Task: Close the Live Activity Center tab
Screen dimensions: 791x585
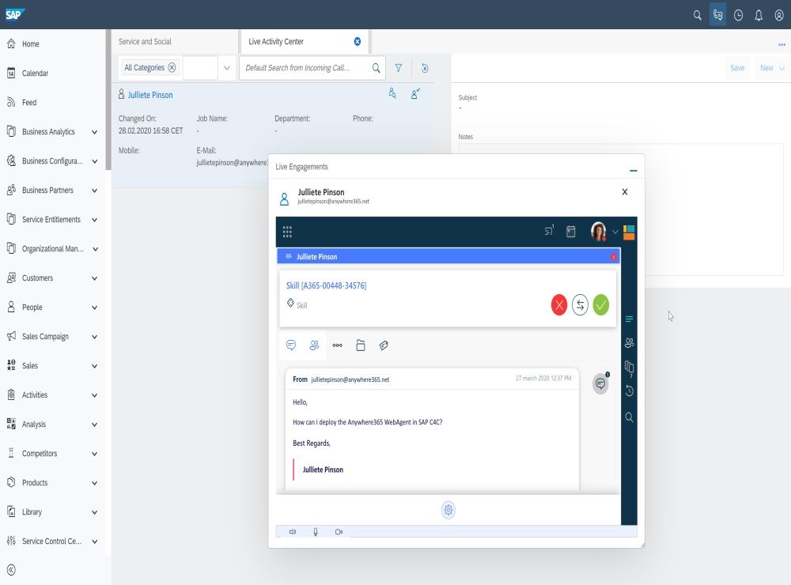Action: 358,41
